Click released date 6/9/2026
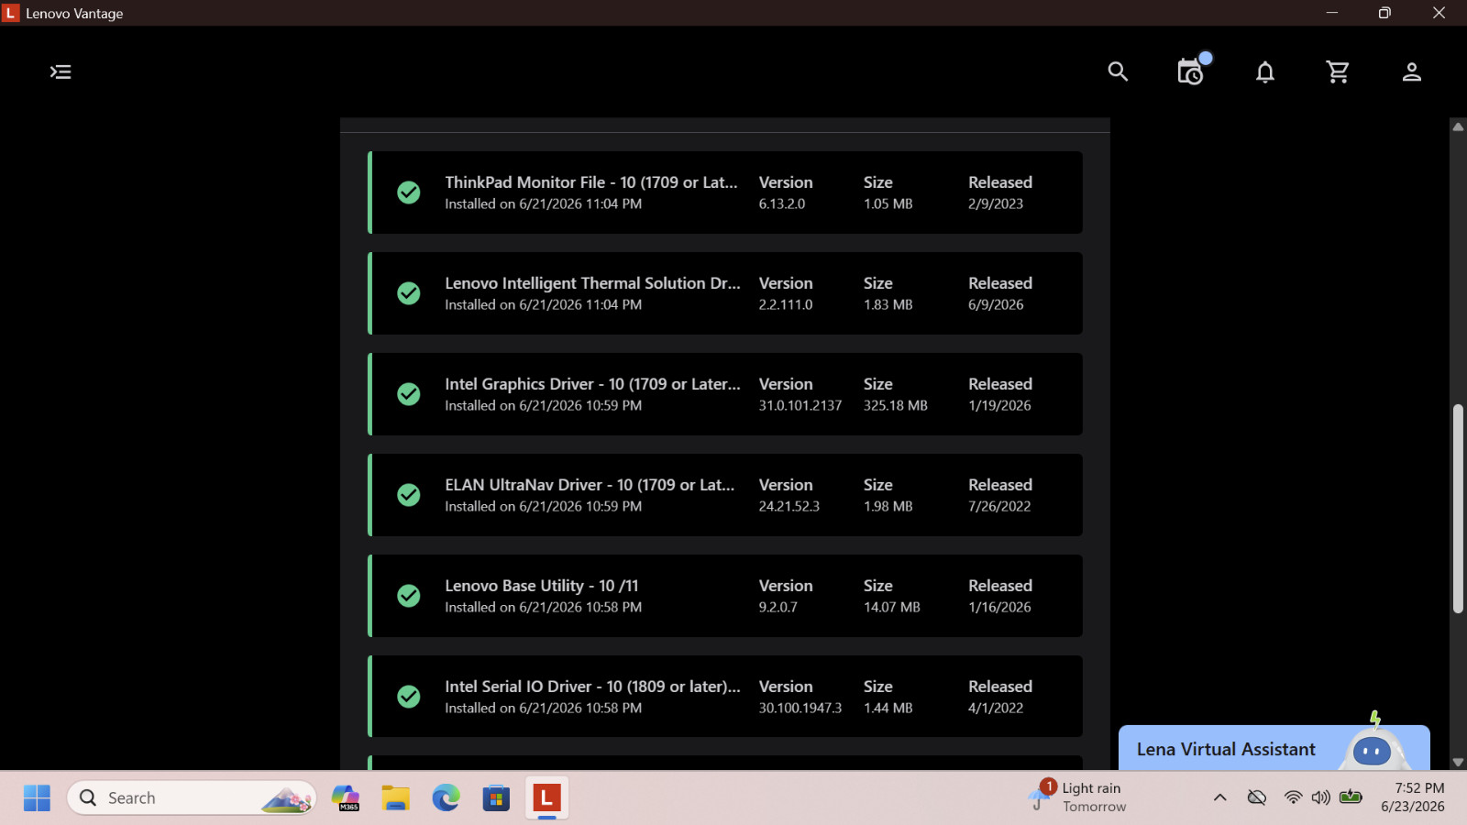 pos(996,305)
